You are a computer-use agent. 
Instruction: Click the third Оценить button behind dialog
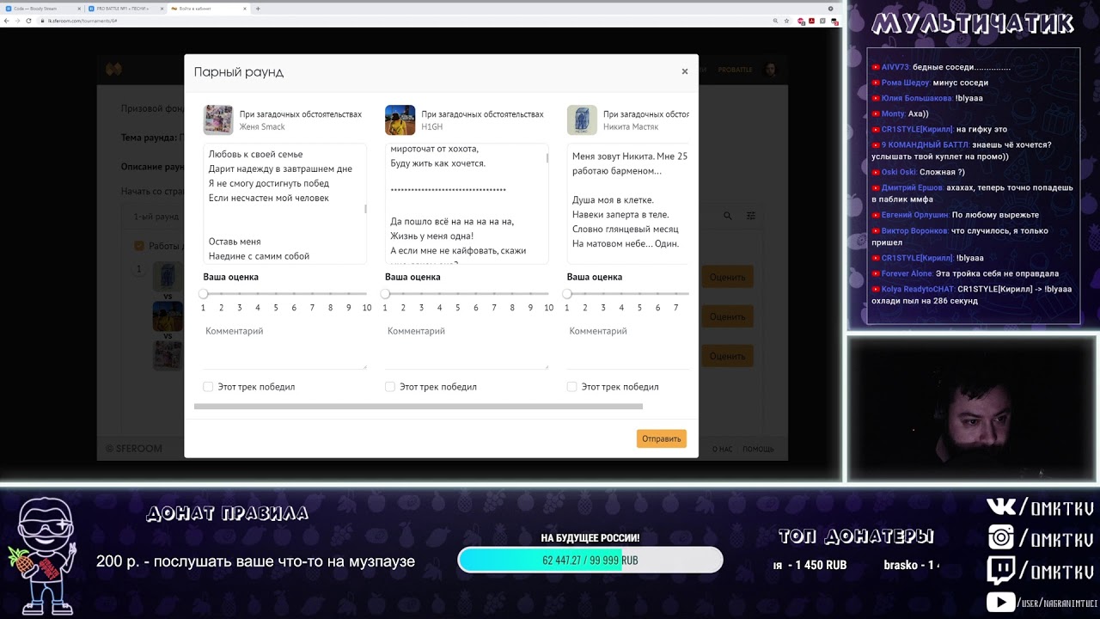point(727,356)
